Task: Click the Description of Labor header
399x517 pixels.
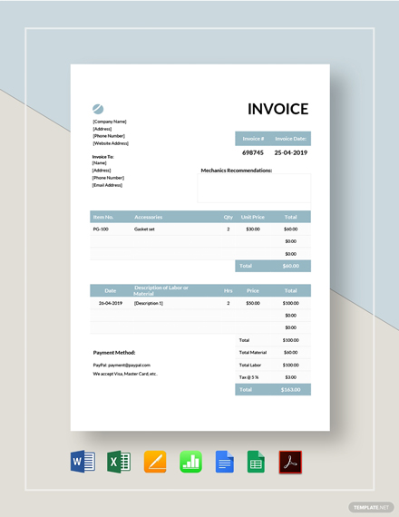Action: (x=161, y=290)
